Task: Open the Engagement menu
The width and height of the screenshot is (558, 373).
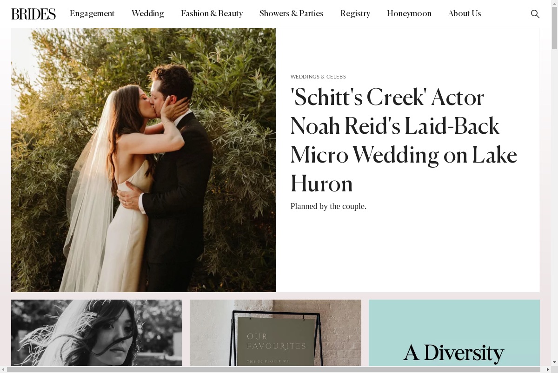Action: click(92, 14)
